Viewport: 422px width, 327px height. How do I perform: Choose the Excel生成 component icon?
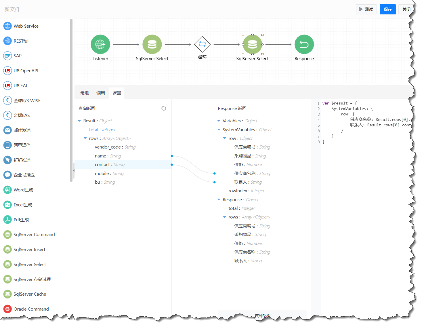[7, 205]
